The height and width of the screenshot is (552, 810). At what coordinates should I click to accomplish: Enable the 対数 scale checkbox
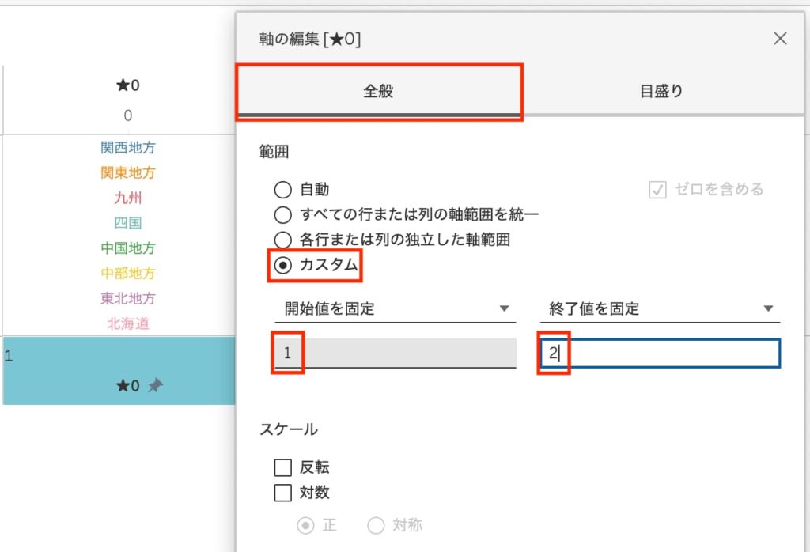[282, 493]
